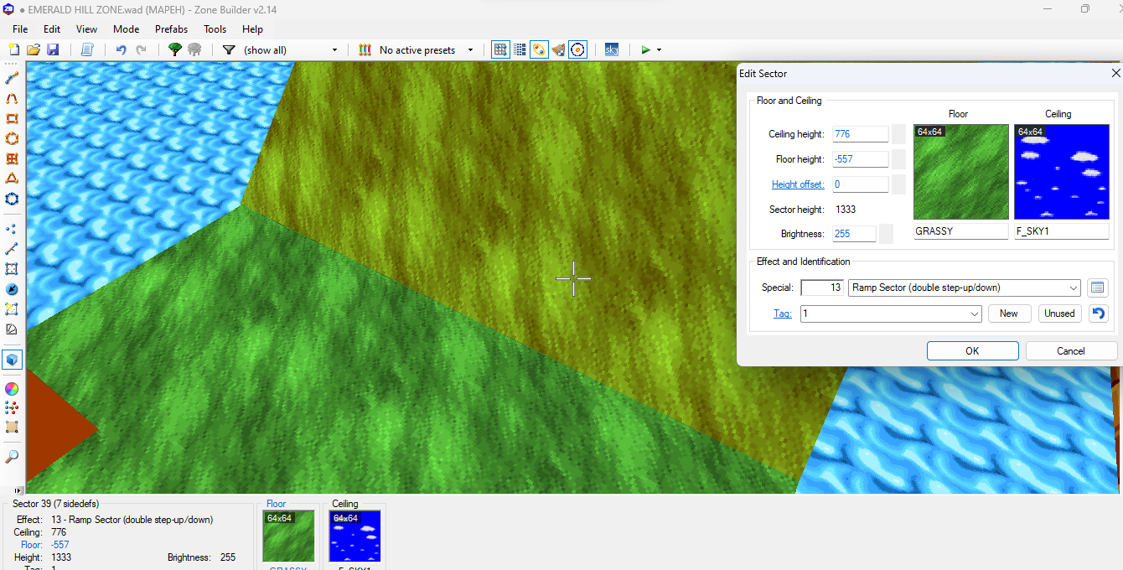Toggle the dotted grid icon

[x=520, y=50]
